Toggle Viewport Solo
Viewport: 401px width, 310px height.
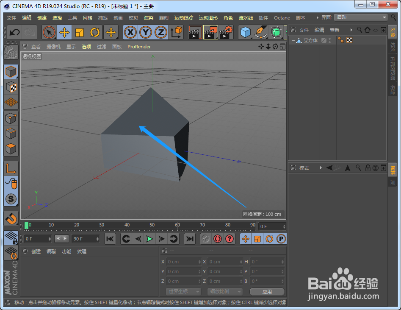(11, 199)
